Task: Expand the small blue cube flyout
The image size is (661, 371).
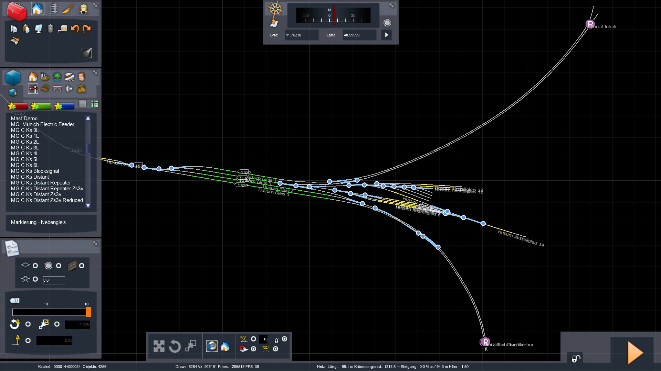Action: point(13,93)
